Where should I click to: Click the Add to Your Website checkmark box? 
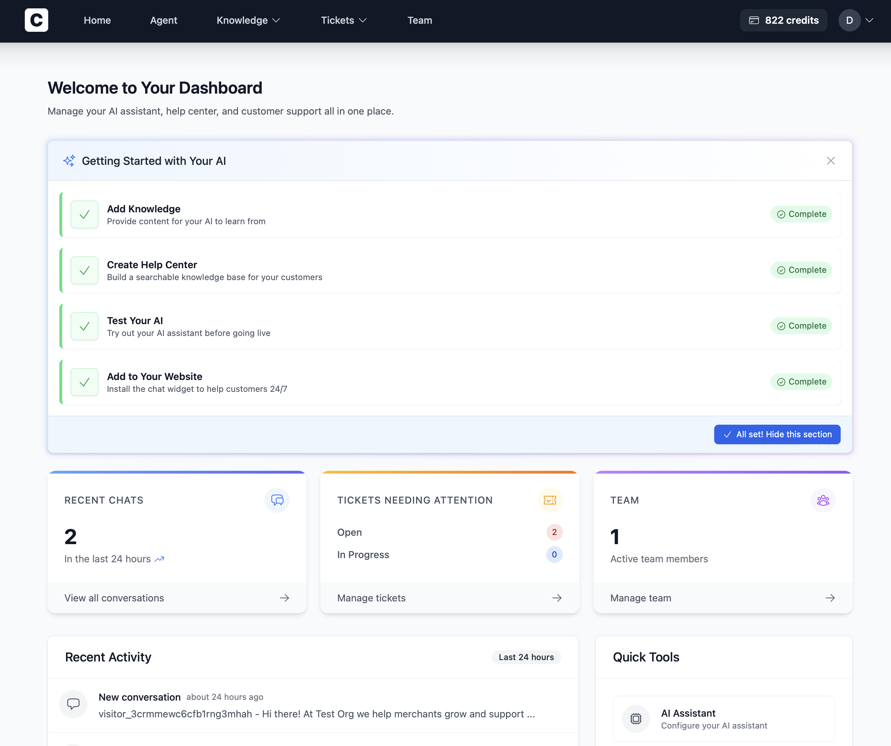point(85,382)
